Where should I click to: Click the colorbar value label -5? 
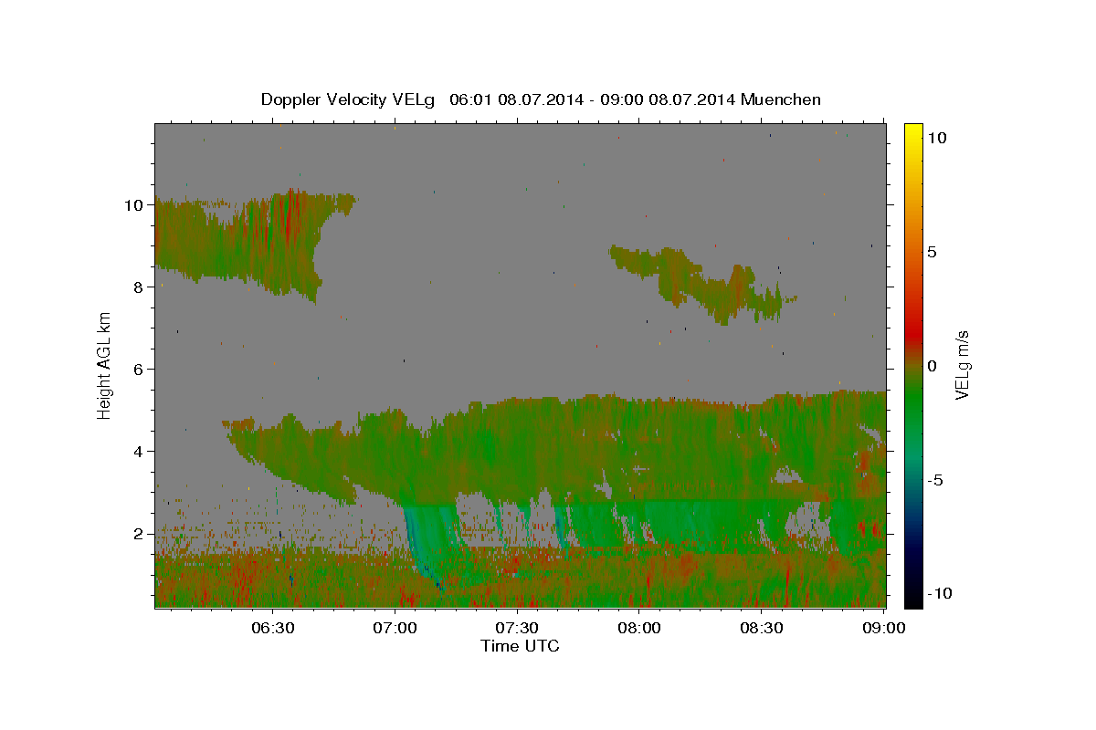coord(934,480)
